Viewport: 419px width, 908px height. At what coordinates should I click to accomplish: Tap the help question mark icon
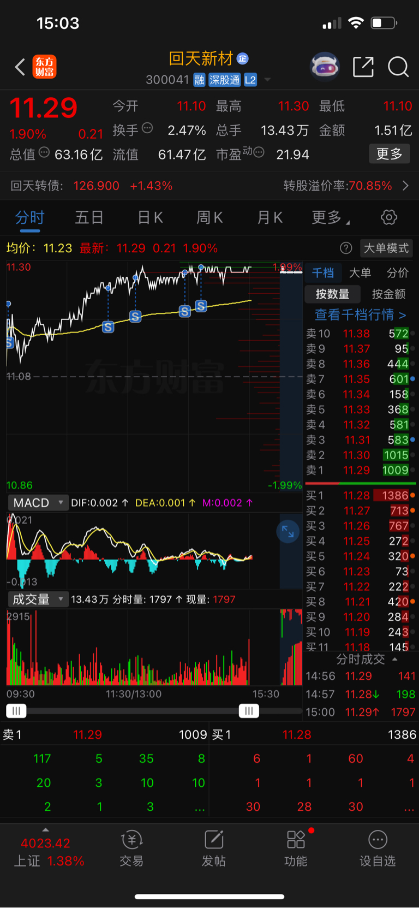tap(346, 248)
